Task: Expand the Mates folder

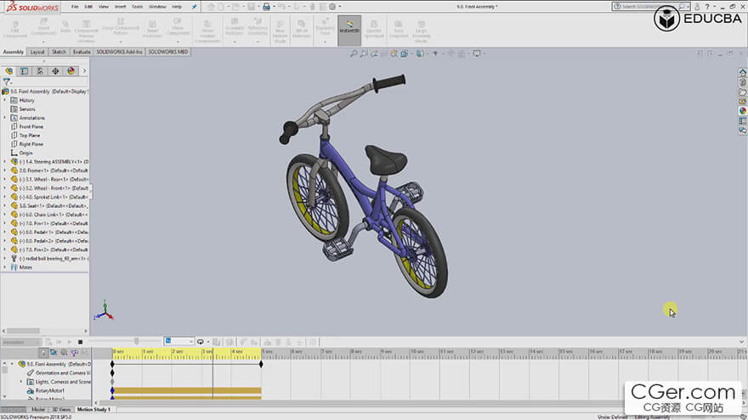Action: (5, 267)
